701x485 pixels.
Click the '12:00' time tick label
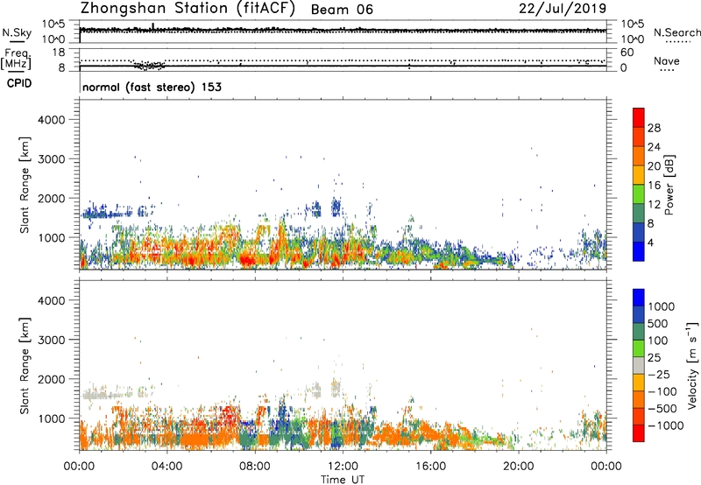point(343,467)
